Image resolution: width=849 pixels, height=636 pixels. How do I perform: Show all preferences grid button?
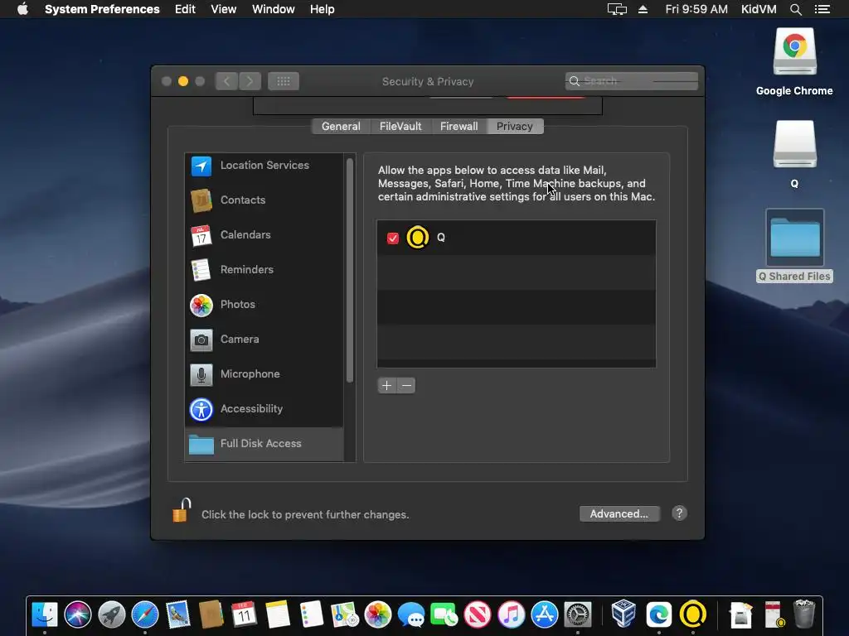(x=284, y=82)
